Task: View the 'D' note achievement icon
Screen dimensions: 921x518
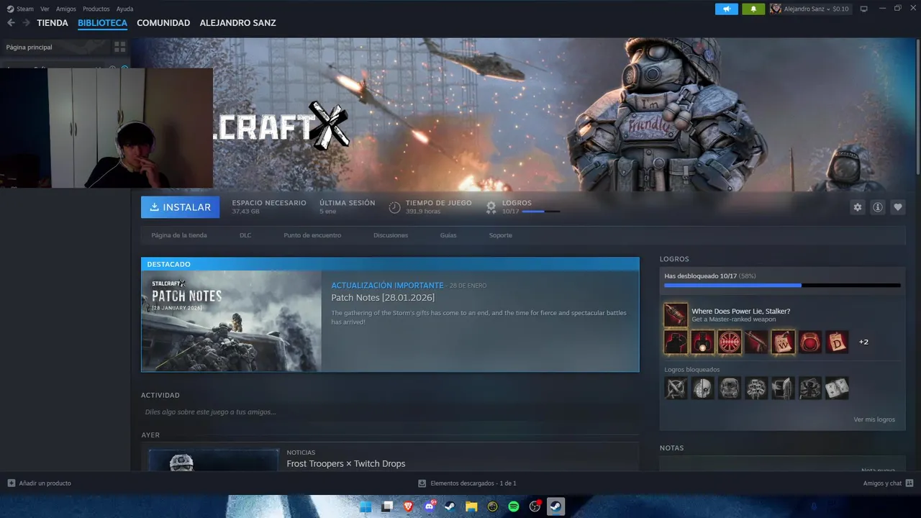Action: [837, 342]
